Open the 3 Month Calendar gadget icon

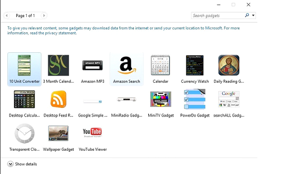58,65
